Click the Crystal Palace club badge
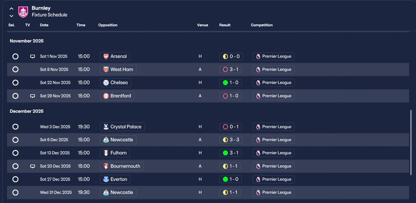This screenshot has height=203, width=416. (106, 127)
